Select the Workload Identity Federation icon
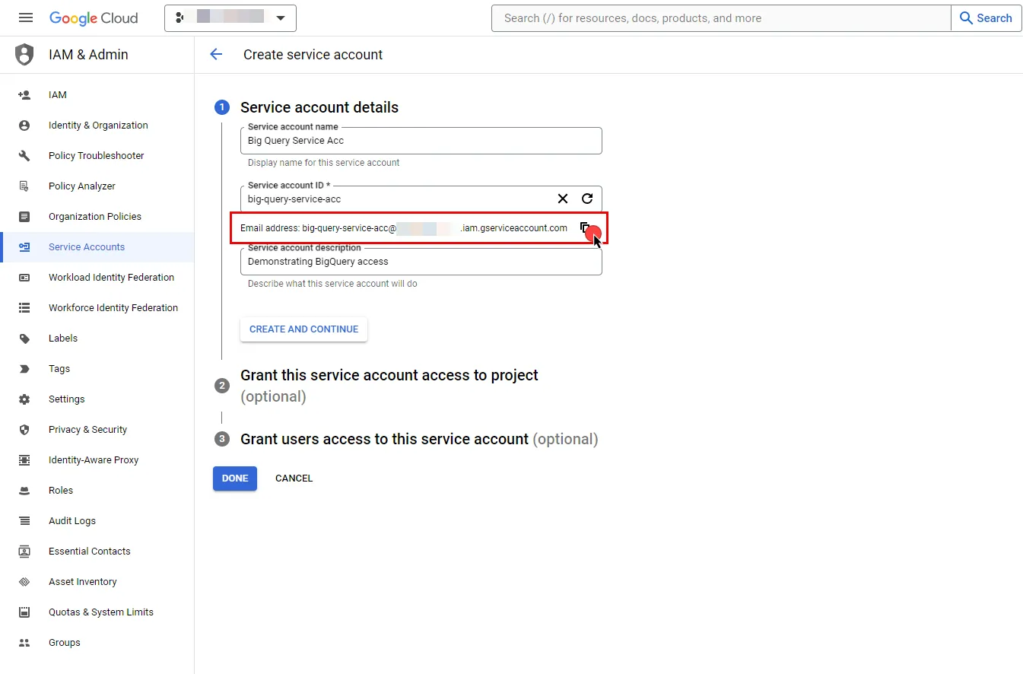This screenshot has height=674, width=1023. (25, 277)
